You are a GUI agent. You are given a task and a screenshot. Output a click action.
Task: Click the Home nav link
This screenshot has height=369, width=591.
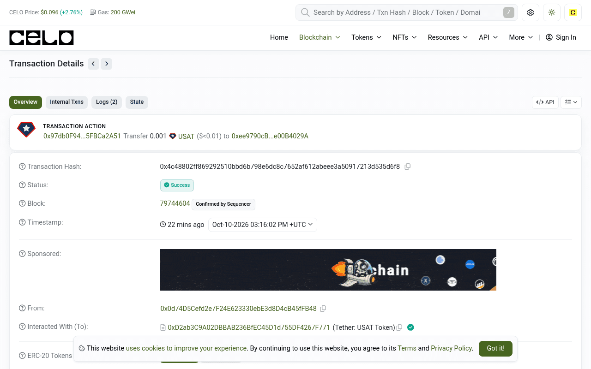click(279, 37)
